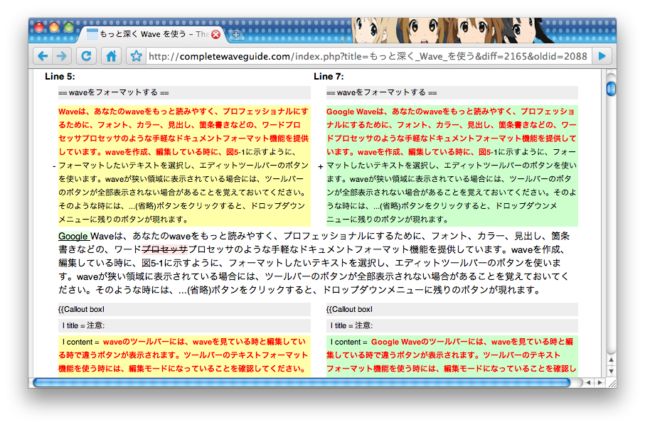Click the window resize grip corner
Screen dimensions: 645x427
click(x=612, y=384)
